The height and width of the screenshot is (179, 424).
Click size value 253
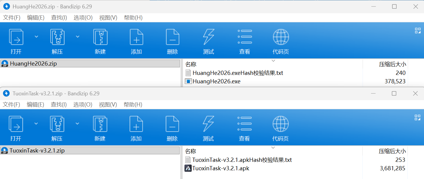(x=400, y=160)
